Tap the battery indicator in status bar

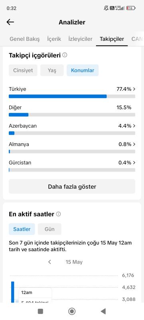pyautogui.click(x=131, y=8)
